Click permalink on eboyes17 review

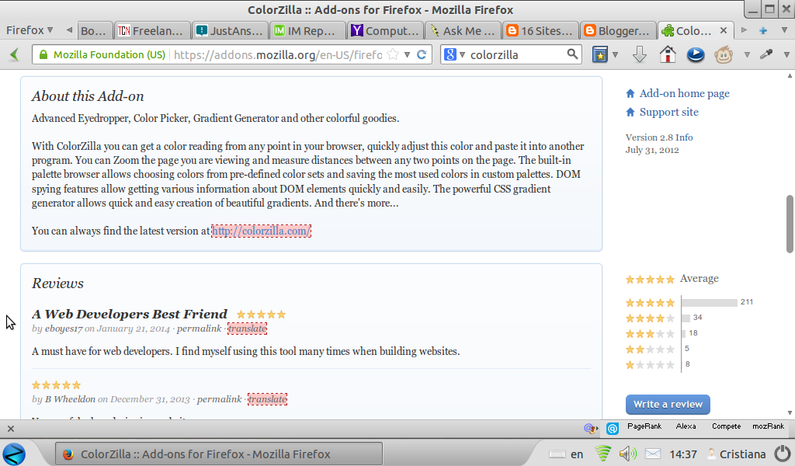[x=200, y=329]
